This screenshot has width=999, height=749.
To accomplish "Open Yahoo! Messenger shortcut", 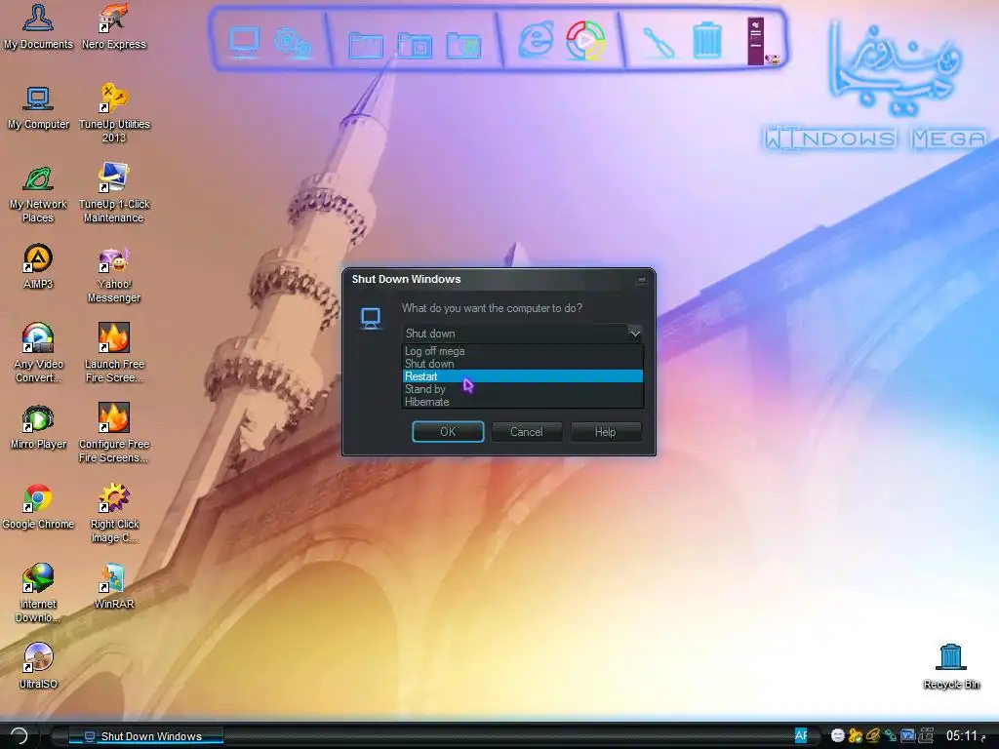I will pyautogui.click(x=114, y=274).
